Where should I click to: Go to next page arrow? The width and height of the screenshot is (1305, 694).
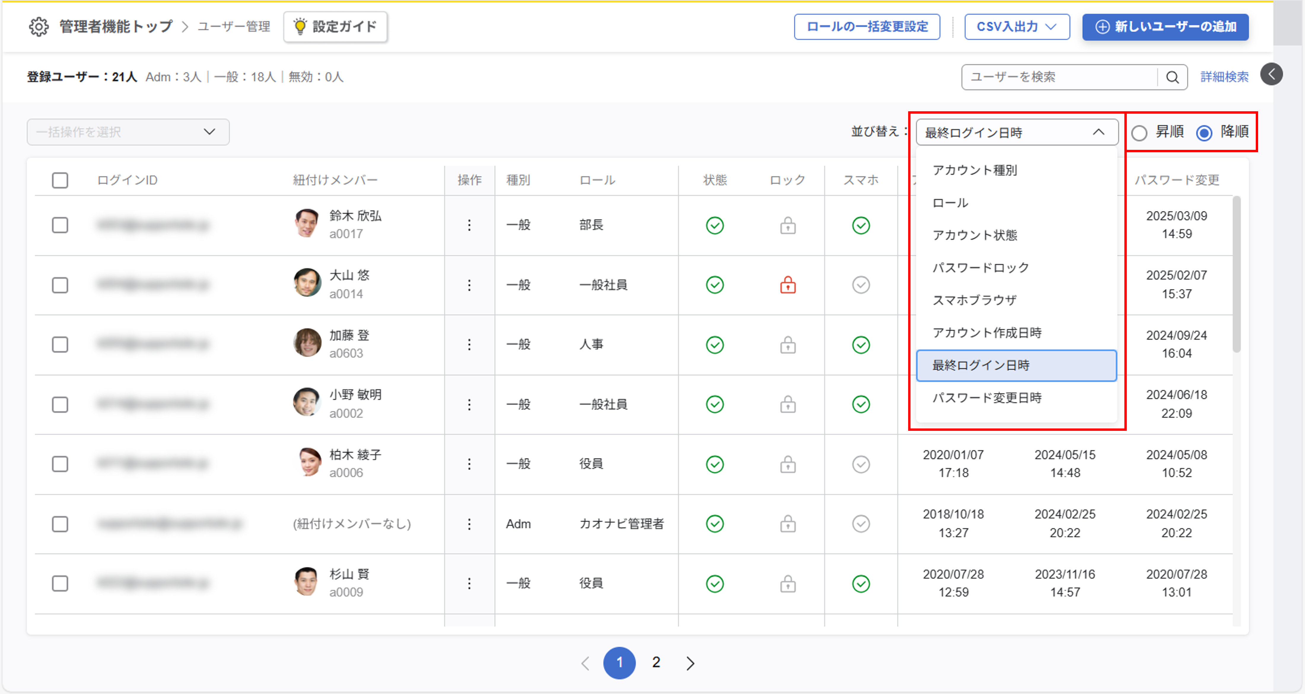690,663
